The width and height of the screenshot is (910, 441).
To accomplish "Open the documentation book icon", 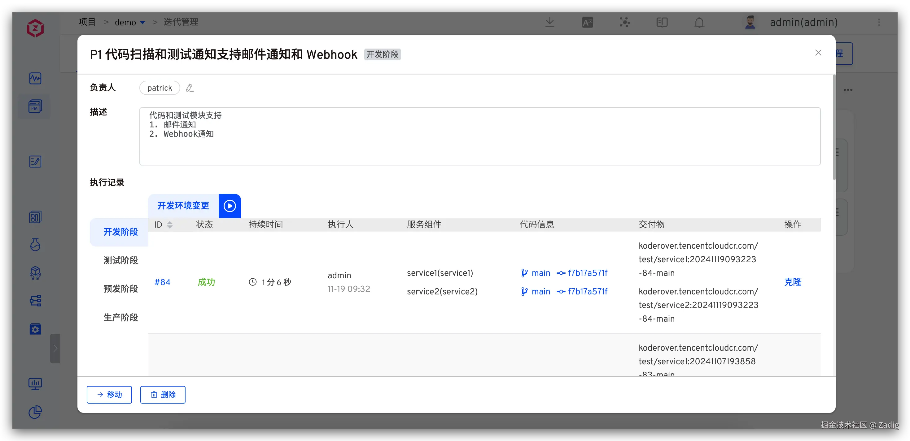I will [662, 23].
